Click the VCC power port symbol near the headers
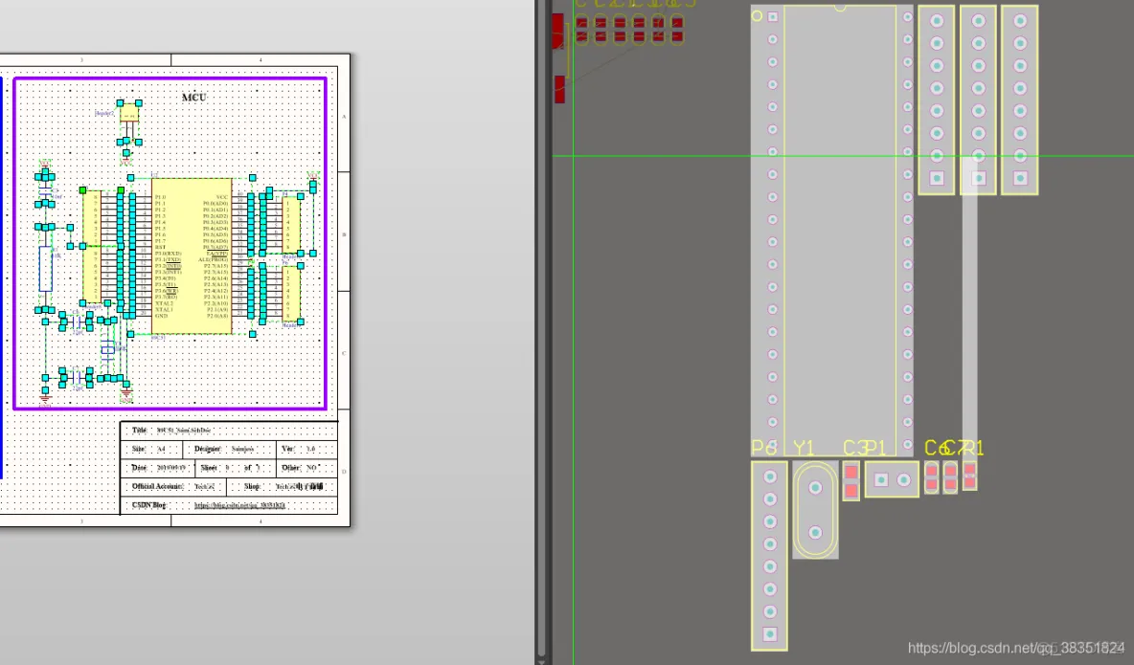Viewport: 1134px width, 665px height. click(x=312, y=175)
